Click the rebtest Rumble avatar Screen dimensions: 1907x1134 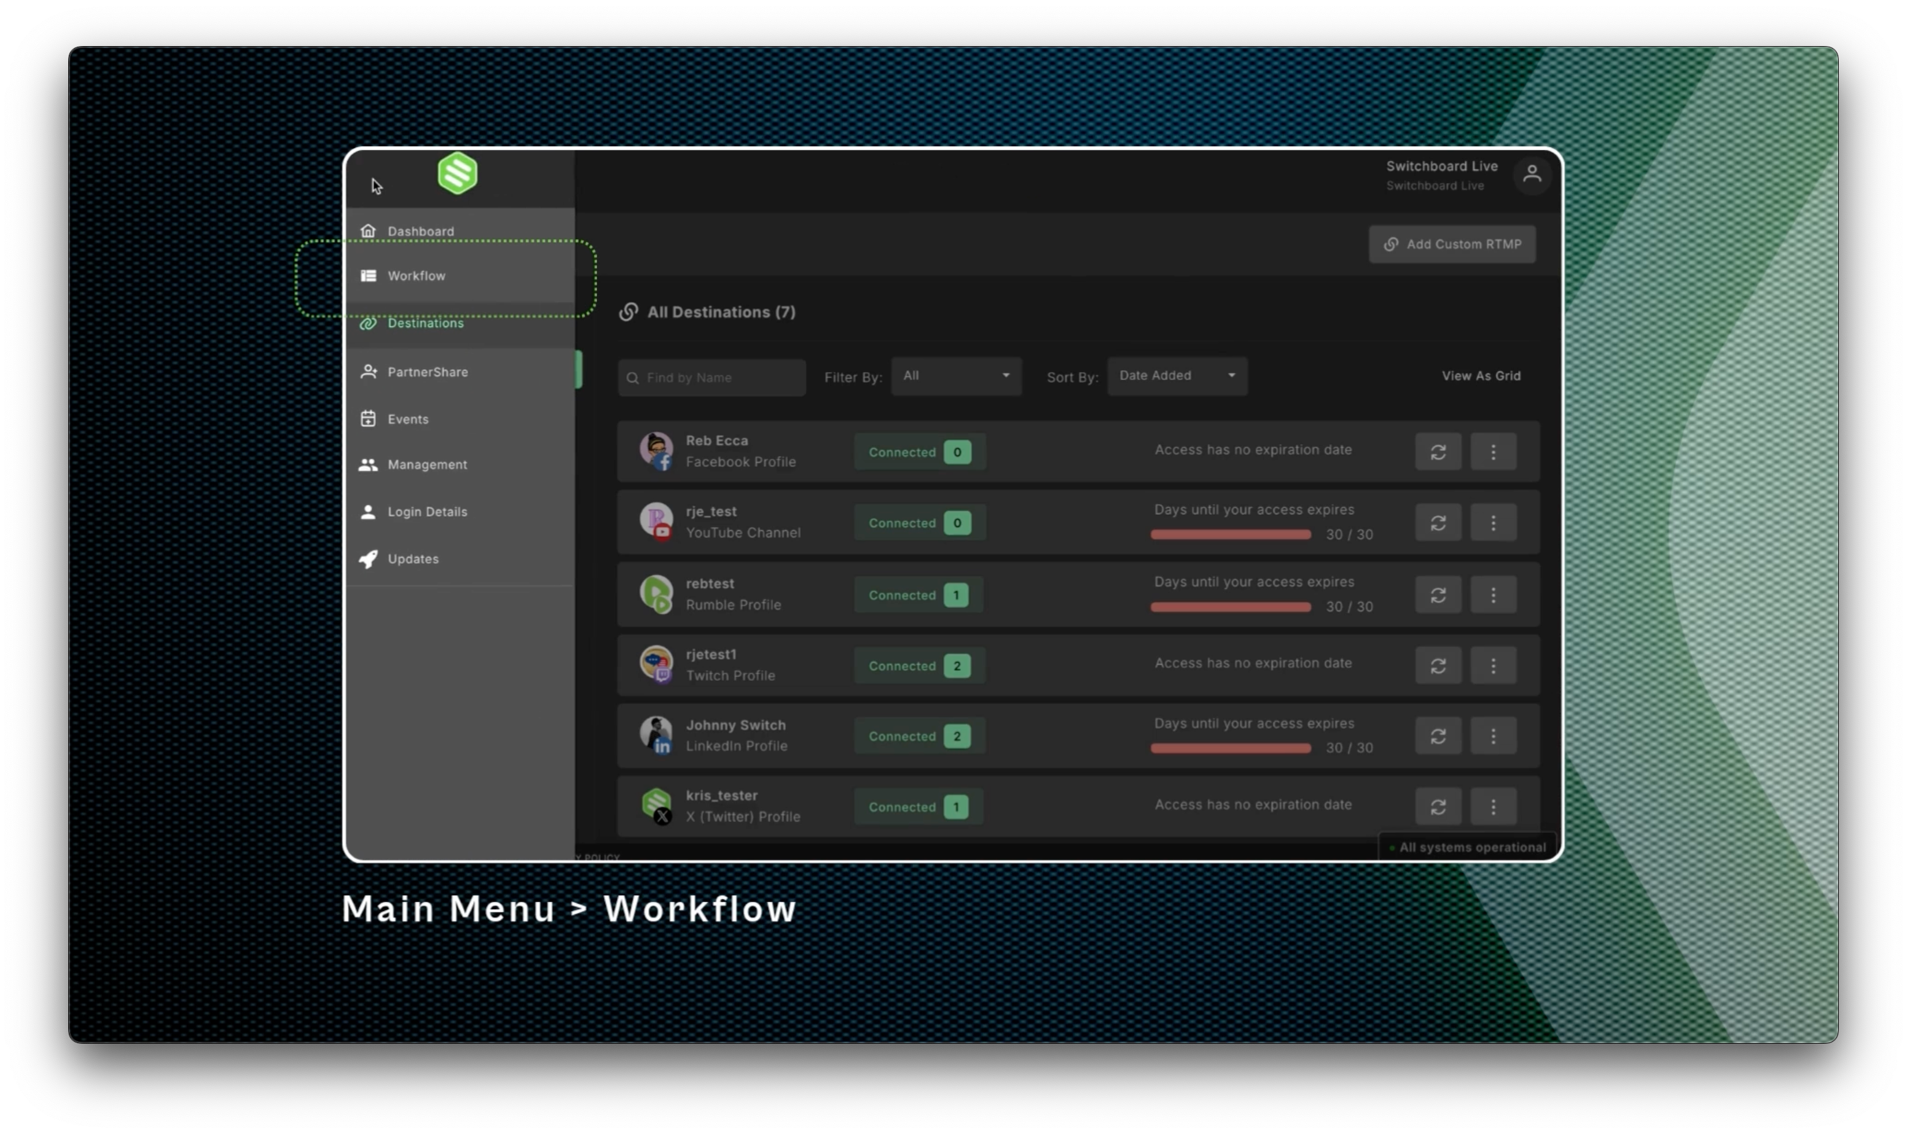(656, 594)
